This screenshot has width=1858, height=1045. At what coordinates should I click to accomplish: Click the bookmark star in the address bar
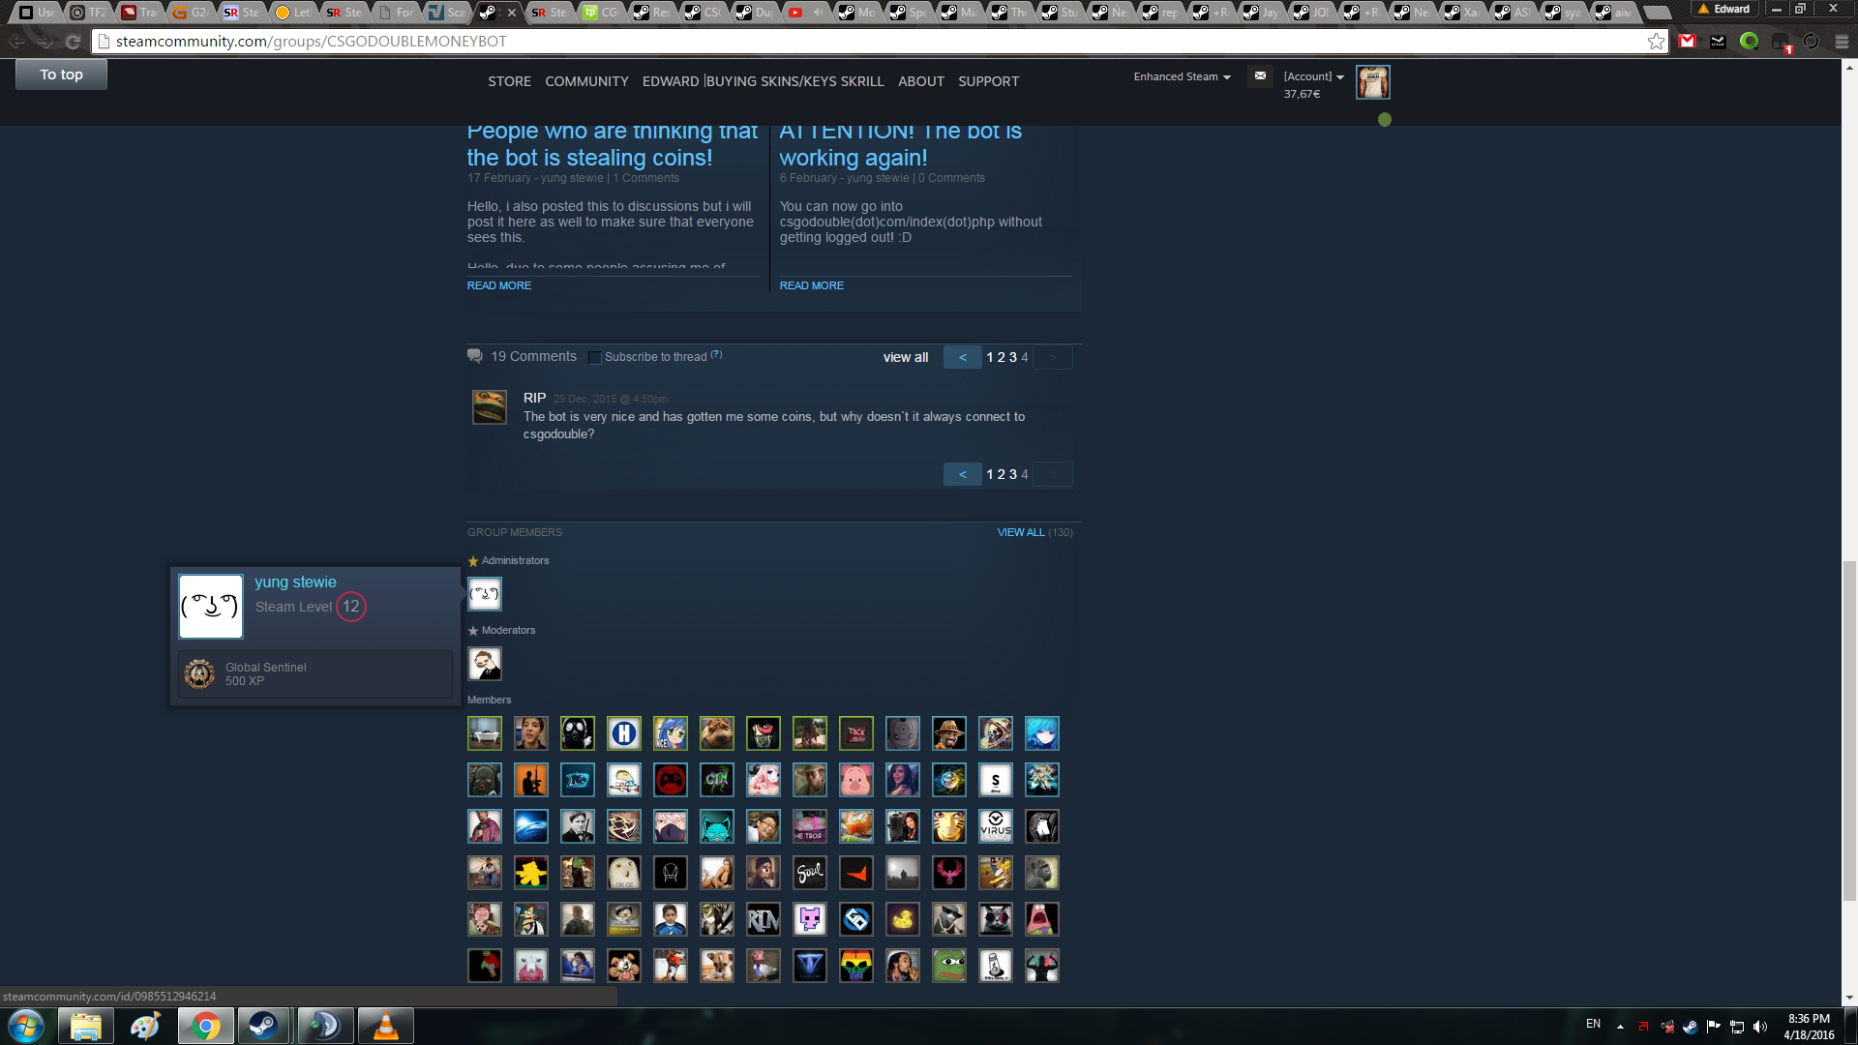pyautogui.click(x=1656, y=42)
